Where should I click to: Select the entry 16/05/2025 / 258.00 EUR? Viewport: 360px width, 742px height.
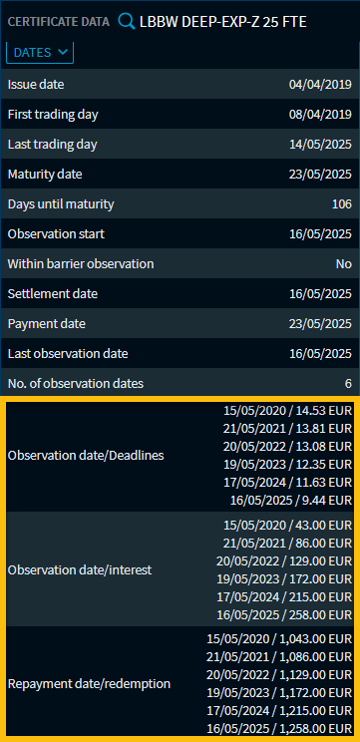click(x=285, y=615)
